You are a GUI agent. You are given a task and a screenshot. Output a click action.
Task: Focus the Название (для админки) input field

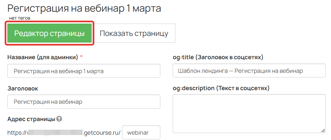point(84,71)
